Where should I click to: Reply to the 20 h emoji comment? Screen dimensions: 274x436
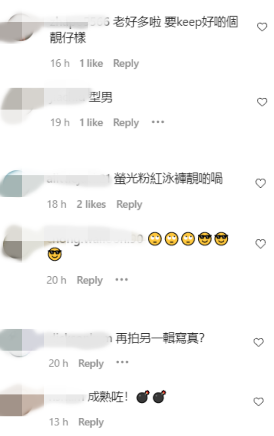pyautogui.click(x=90, y=280)
